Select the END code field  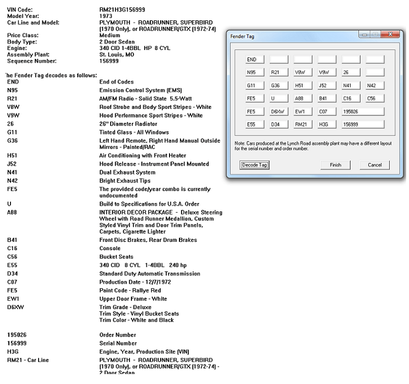[255, 59]
